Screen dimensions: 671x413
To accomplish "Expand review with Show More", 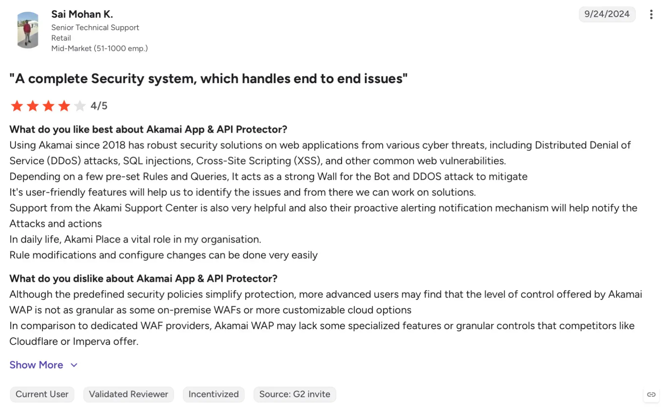I will (x=36, y=365).
